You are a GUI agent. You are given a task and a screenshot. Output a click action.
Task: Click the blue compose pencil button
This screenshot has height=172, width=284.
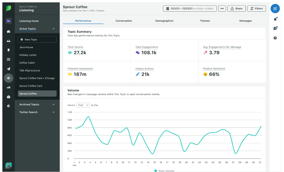pos(275,8)
